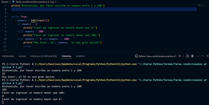
Task: Click Python file icon in breadcrumb
Action: coord(13,2)
